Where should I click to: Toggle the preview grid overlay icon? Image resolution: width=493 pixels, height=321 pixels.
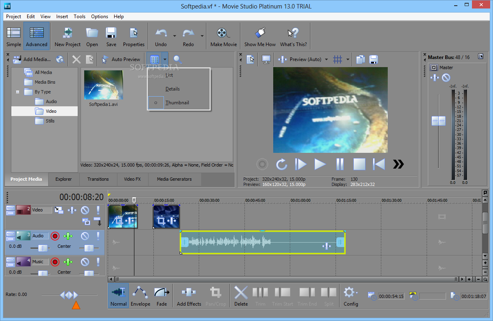pyautogui.click(x=338, y=59)
